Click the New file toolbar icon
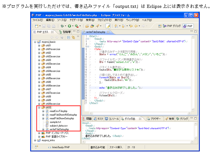213x153 pixels. (x=36, y=26)
